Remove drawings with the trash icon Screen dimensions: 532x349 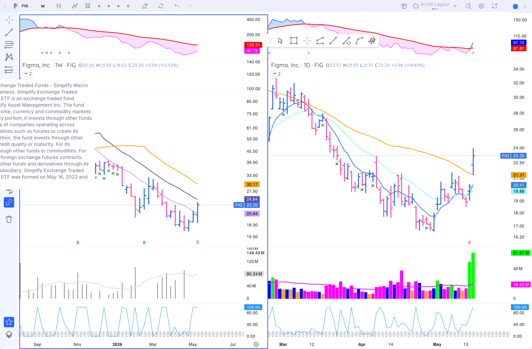9,219
